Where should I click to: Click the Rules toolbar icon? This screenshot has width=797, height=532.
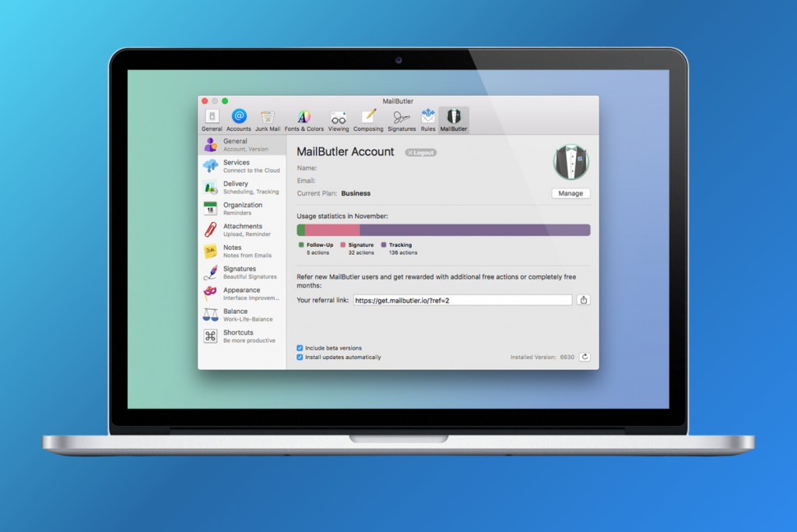click(x=427, y=117)
